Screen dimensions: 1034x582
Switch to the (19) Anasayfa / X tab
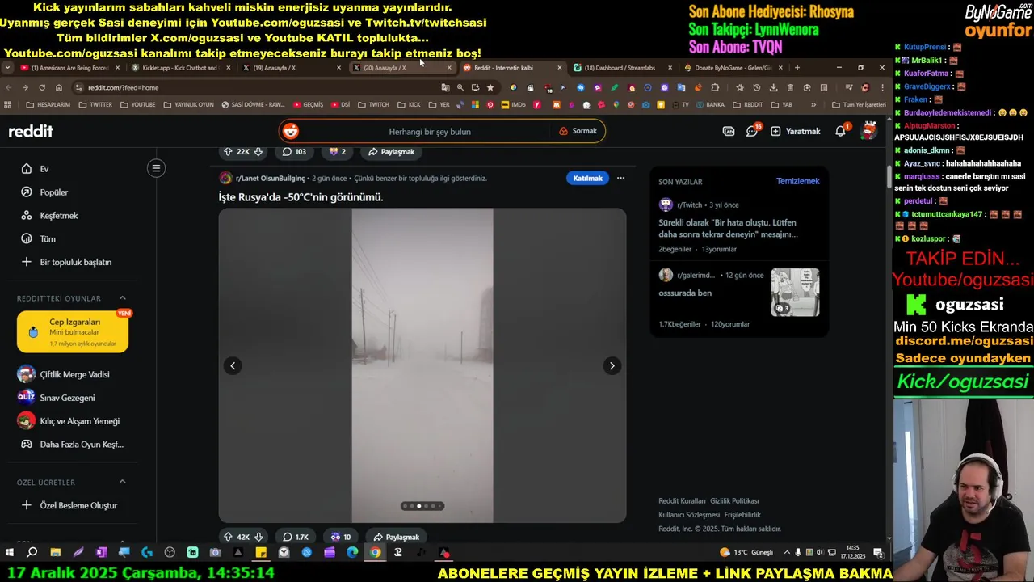289,68
